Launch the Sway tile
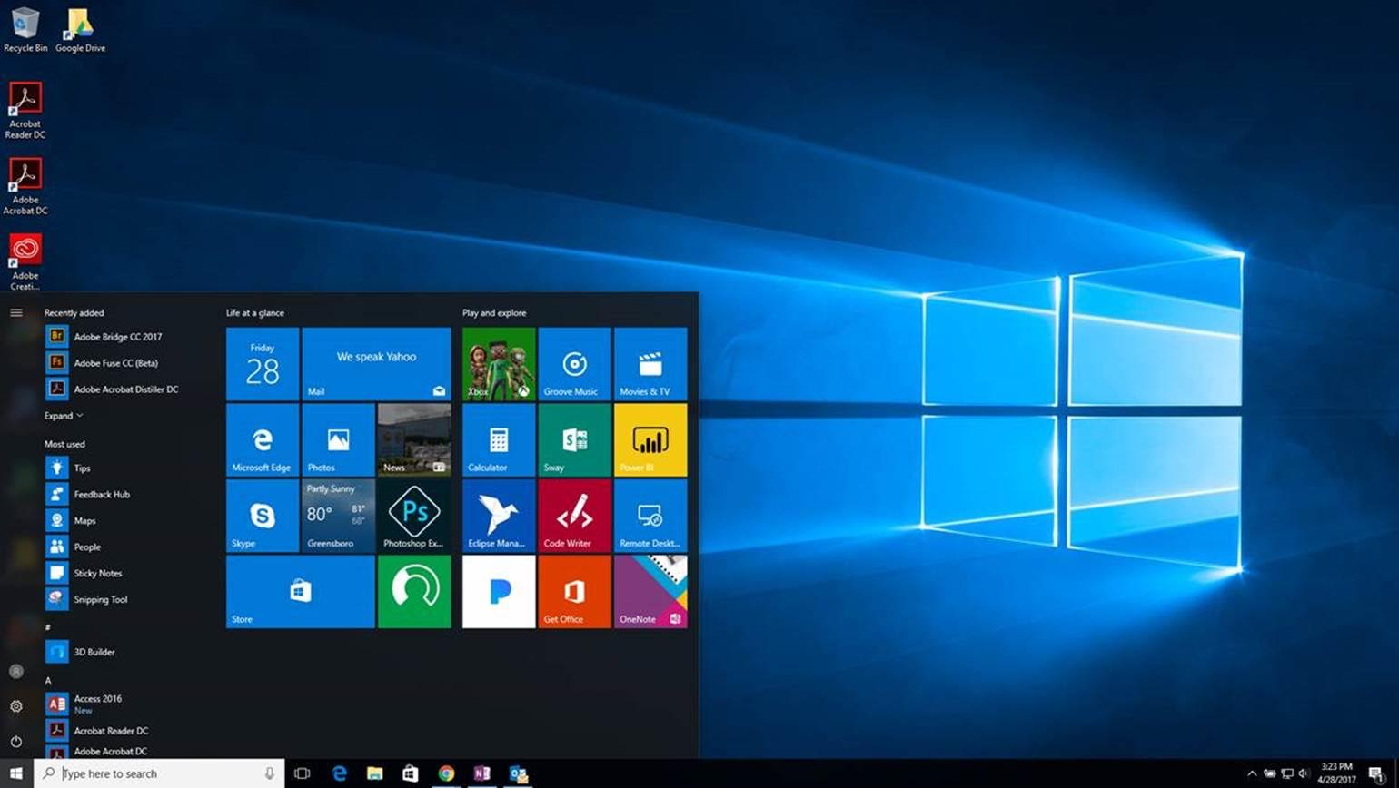Viewport: 1399px width, 788px height. pyautogui.click(x=574, y=440)
